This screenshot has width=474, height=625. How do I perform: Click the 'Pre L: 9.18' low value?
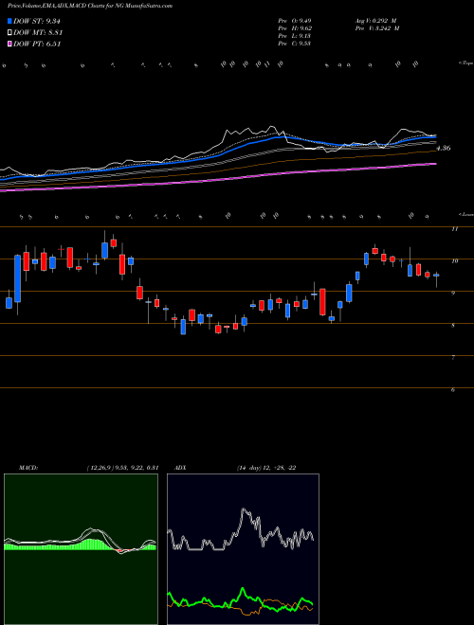coord(295,36)
